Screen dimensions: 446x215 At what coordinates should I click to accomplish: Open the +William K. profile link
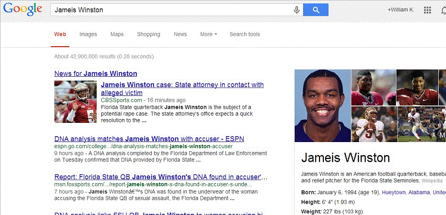point(401,10)
